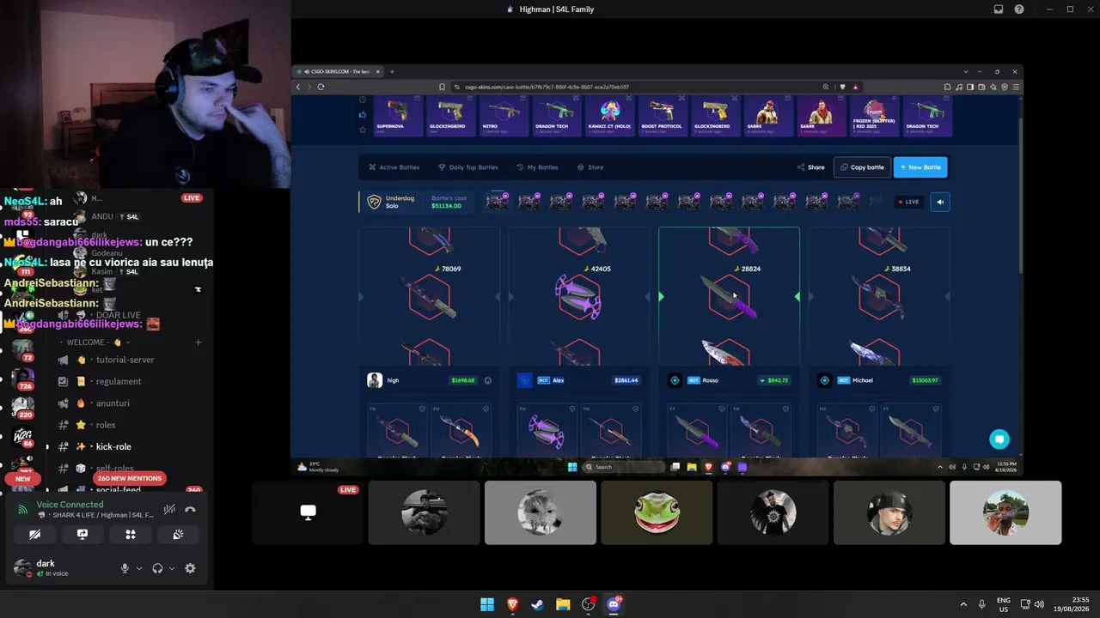Show hidden system tray icons
Image resolution: width=1100 pixels, height=618 pixels.
(962, 604)
